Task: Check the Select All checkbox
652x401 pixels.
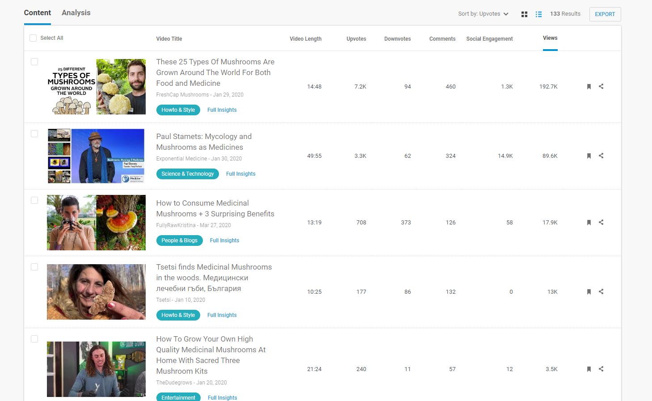Action: tap(33, 38)
